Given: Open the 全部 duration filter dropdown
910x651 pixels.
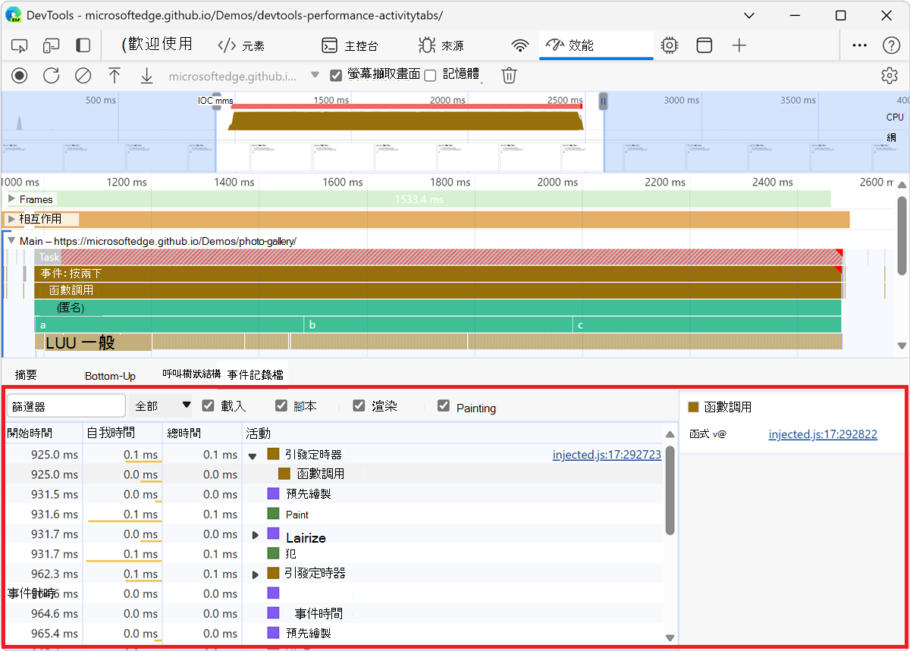Looking at the screenshot, I should pyautogui.click(x=161, y=406).
